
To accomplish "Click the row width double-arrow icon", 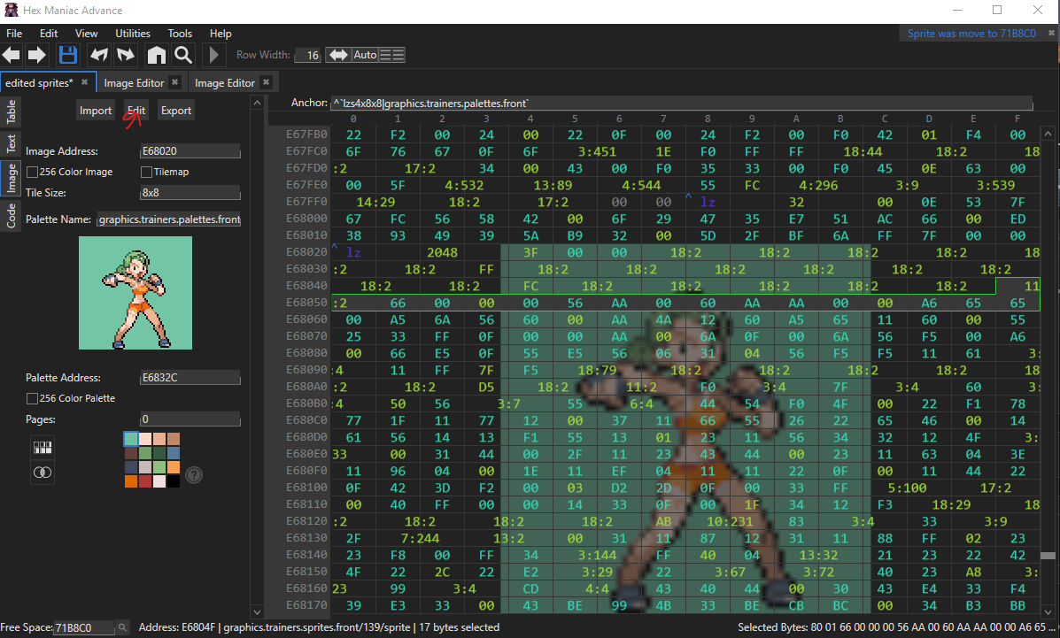I will (x=337, y=55).
